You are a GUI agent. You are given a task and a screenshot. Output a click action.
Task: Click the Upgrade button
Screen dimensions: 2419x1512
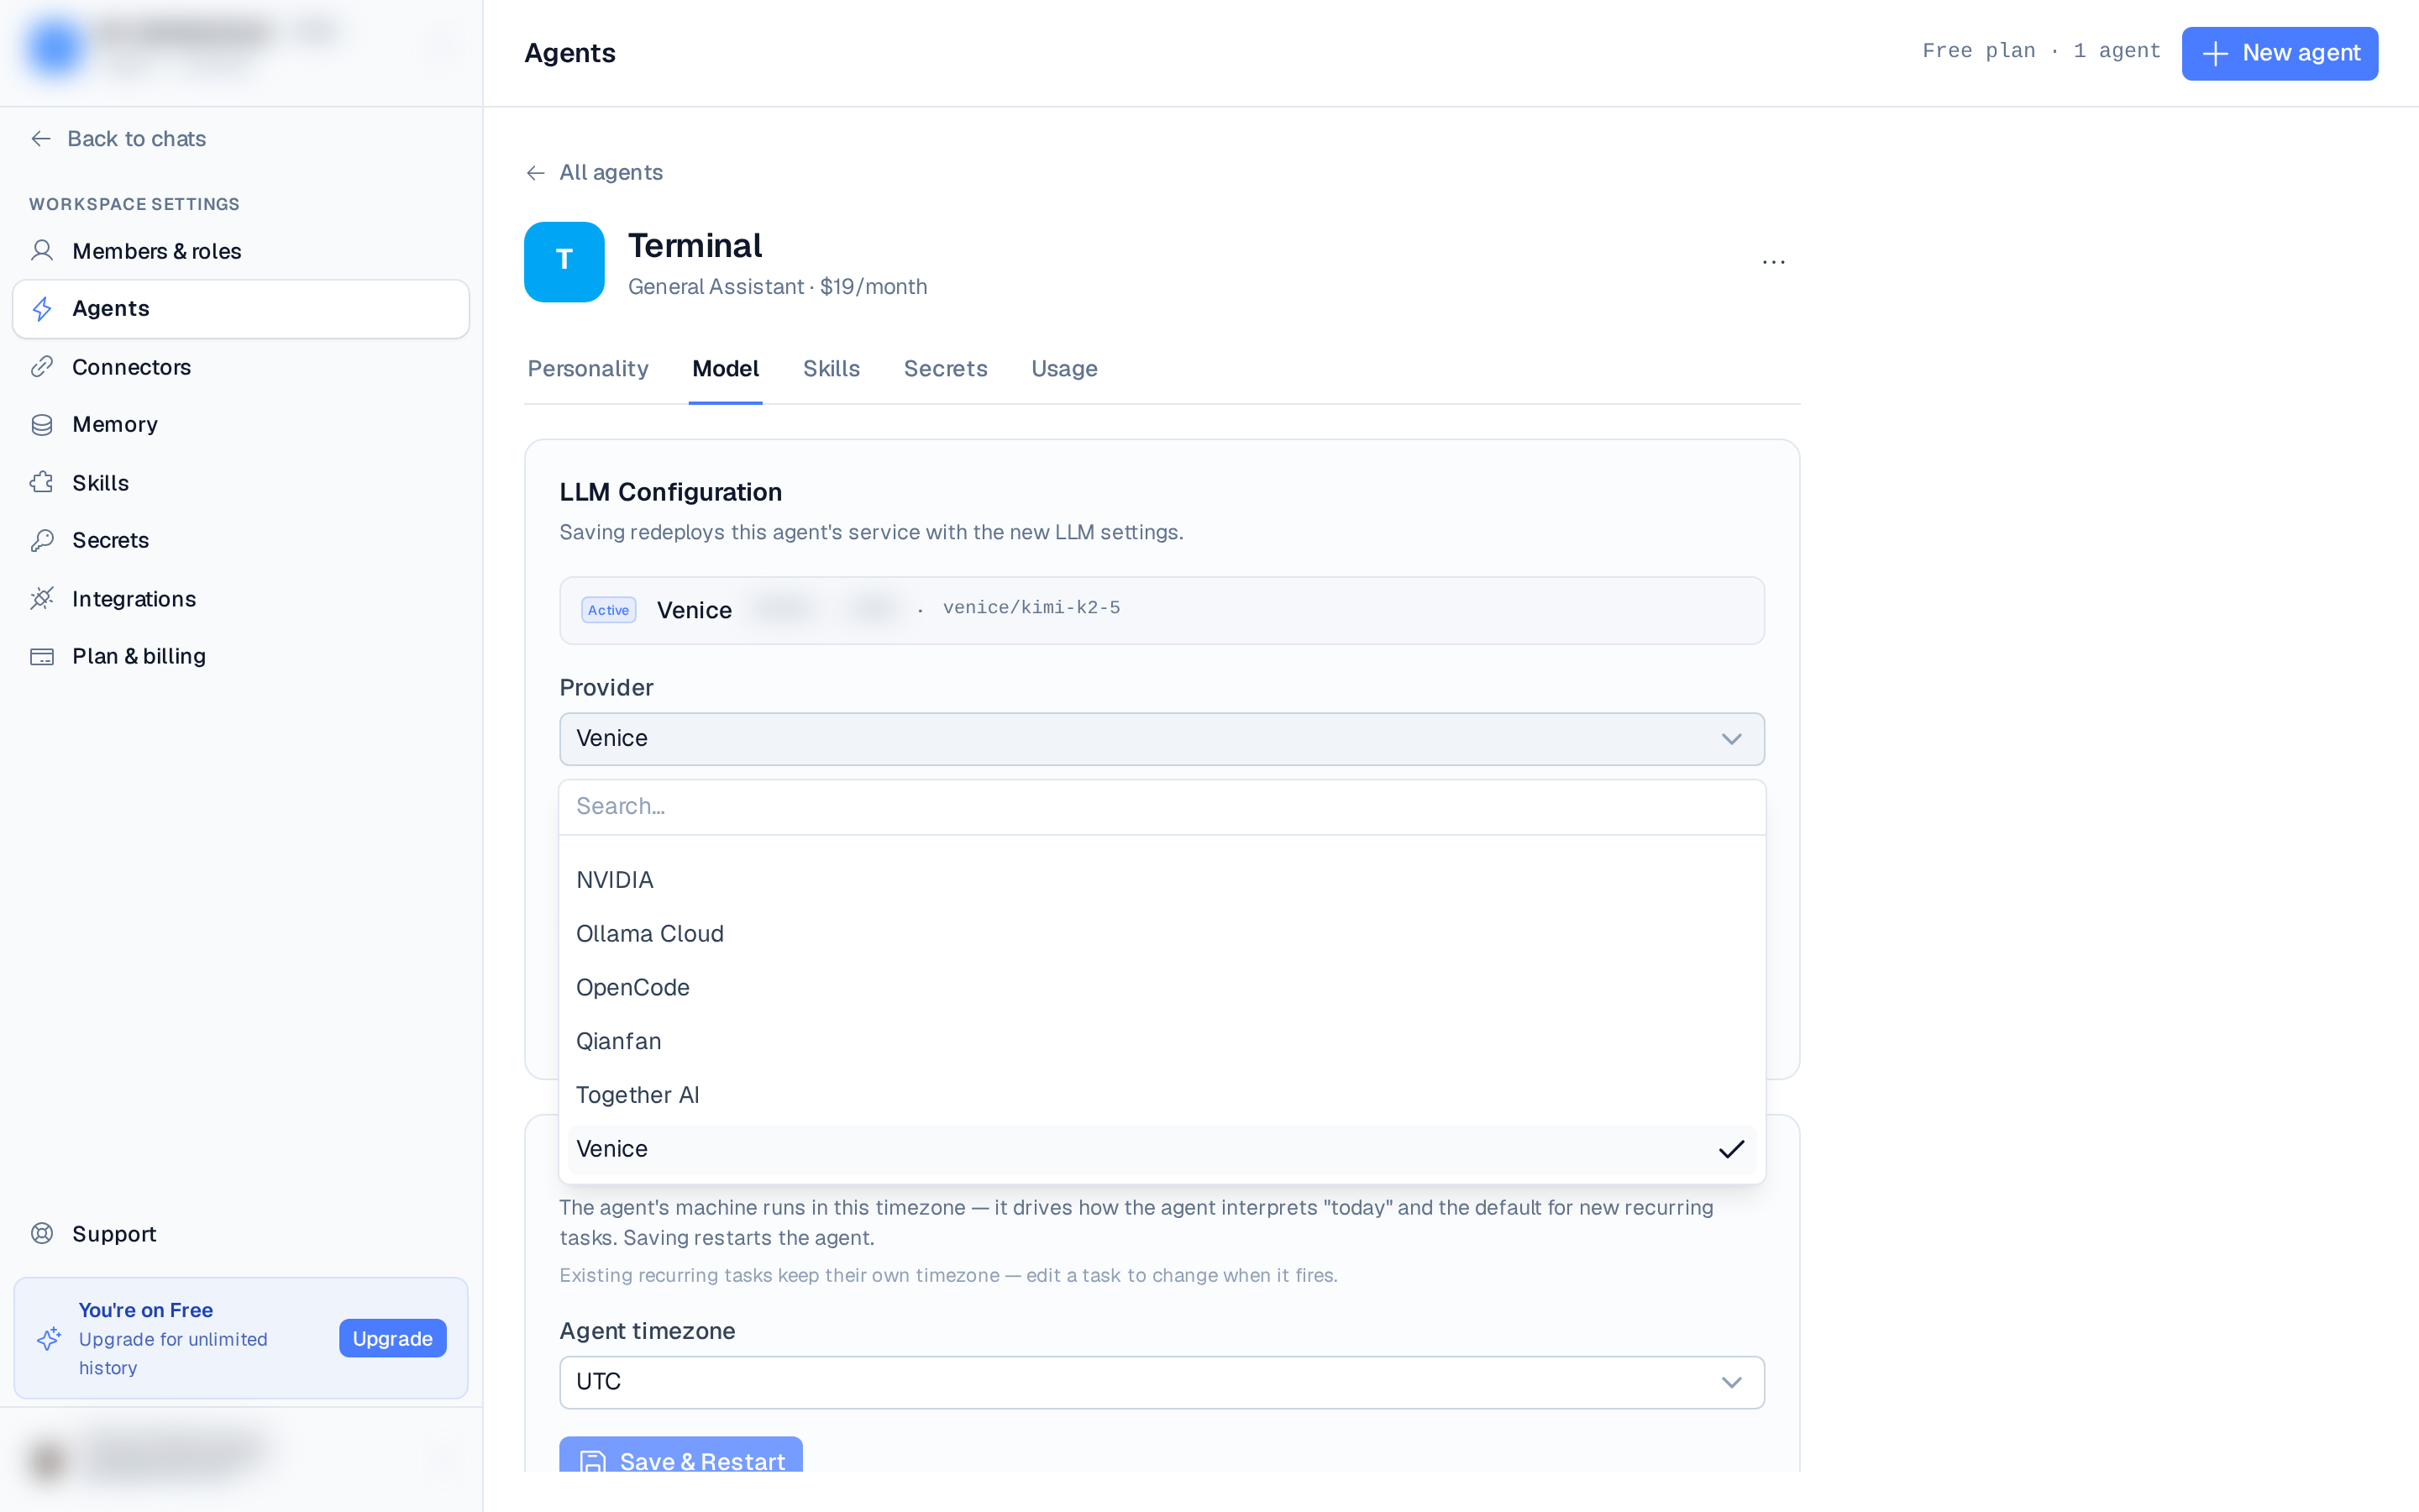click(x=392, y=1339)
